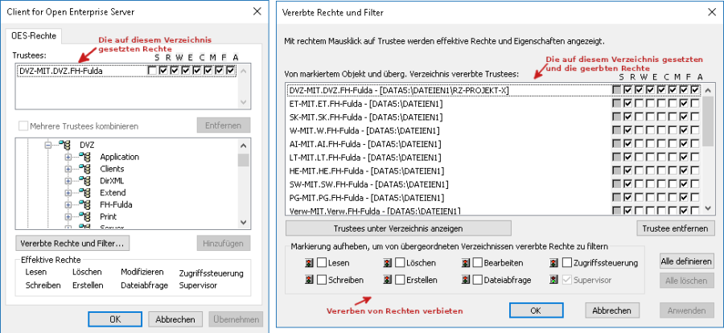Expand the Extend tree node
Image resolution: width=724 pixels, height=333 pixels.
(x=68, y=193)
